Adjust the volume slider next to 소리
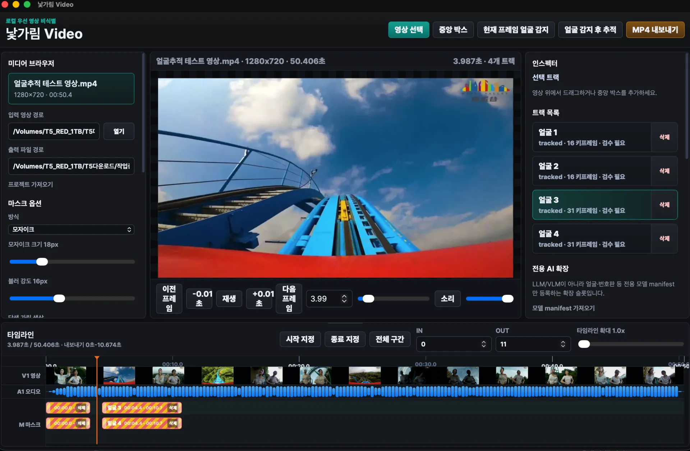 (x=507, y=299)
